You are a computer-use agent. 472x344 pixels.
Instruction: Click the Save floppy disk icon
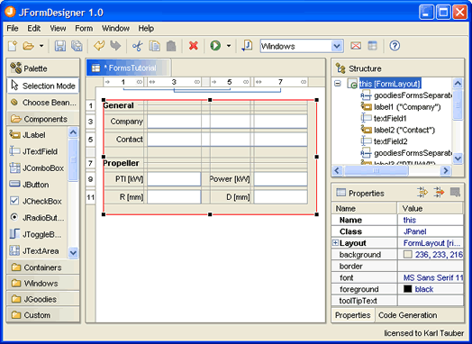[x=60, y=46]
